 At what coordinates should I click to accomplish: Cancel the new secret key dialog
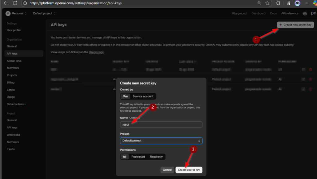(x=167, y=170)
